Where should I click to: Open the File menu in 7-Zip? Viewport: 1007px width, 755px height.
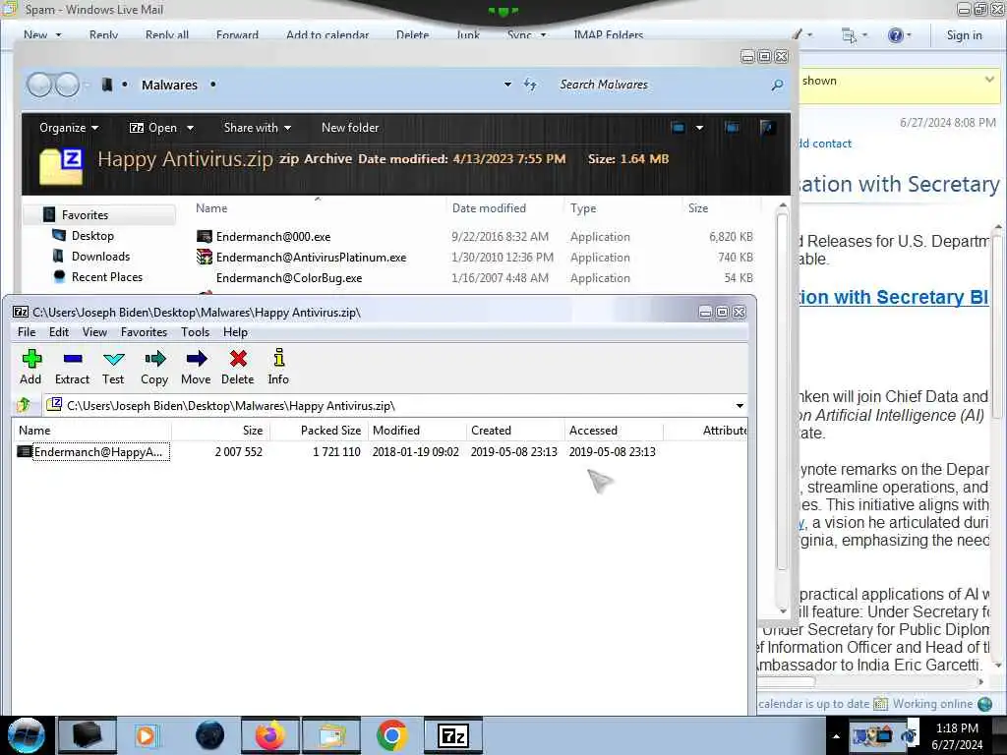[x=27, y=332]
